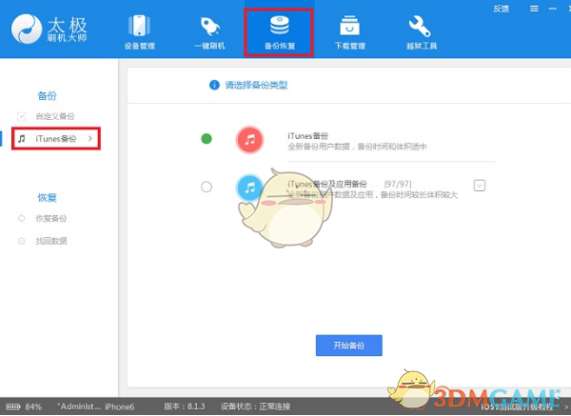Open 恢复备份 in sidebar

(51, 218)
